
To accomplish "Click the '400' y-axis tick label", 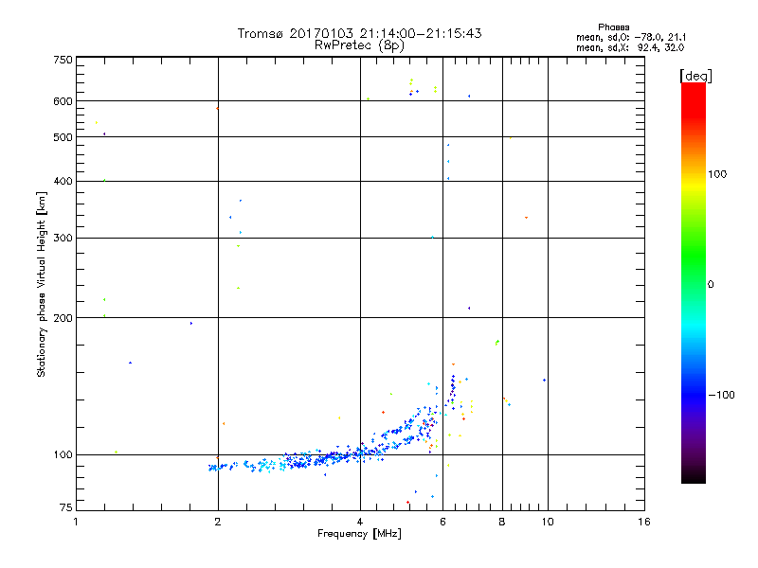I will coord(63,181).
